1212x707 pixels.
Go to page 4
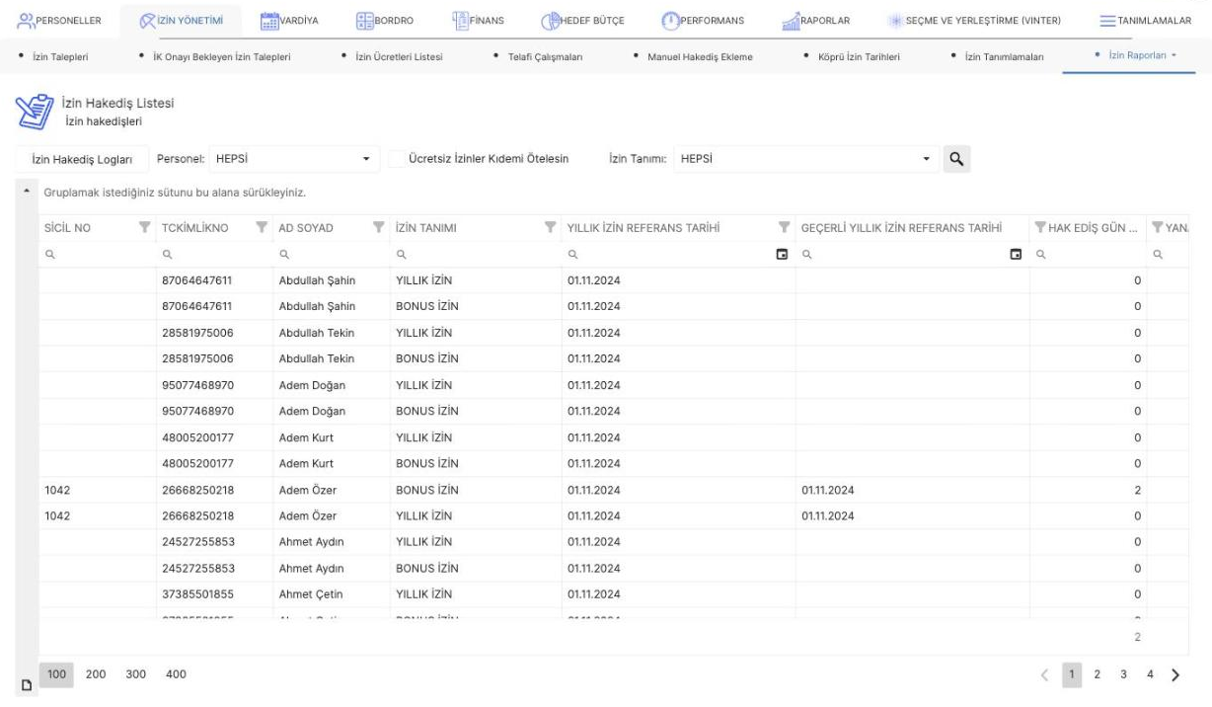1150,674
